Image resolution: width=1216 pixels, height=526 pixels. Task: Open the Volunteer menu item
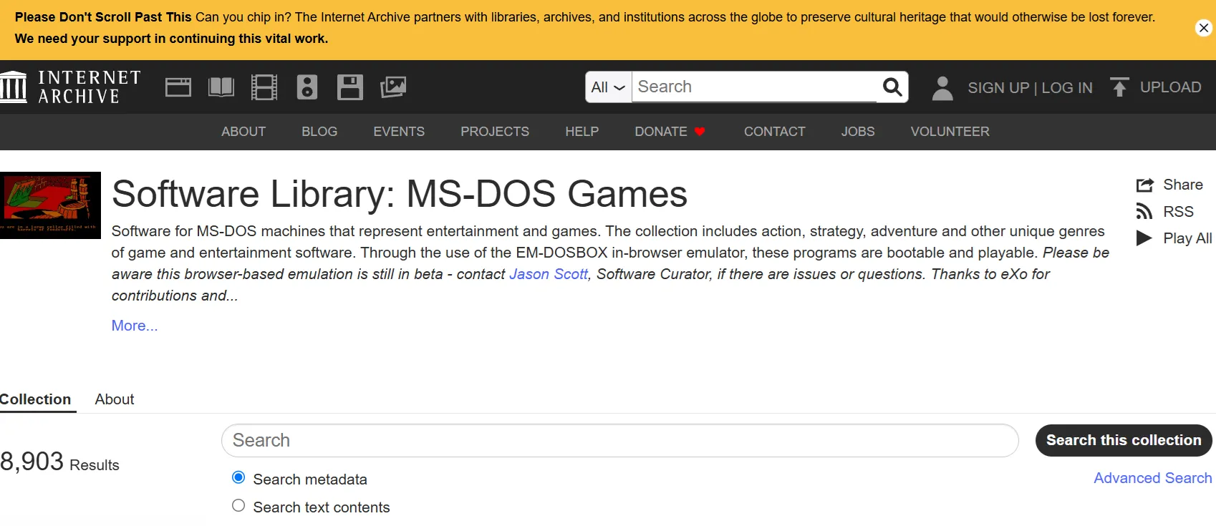click(x=950, y=132)
